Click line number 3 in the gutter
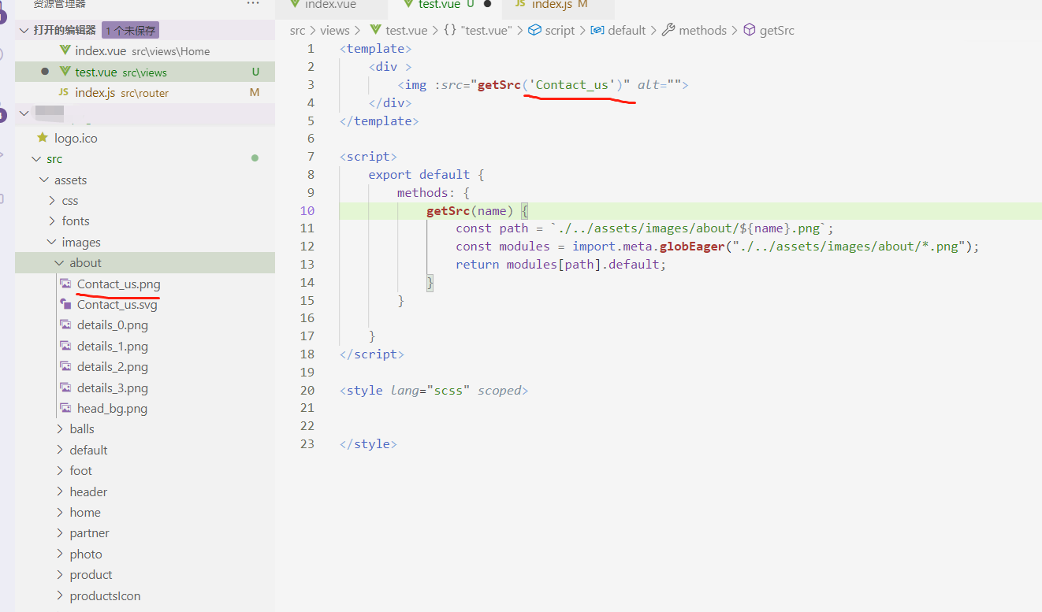Screen dimensions: 1042x612 pyautogui.click(x=311, y=84)
